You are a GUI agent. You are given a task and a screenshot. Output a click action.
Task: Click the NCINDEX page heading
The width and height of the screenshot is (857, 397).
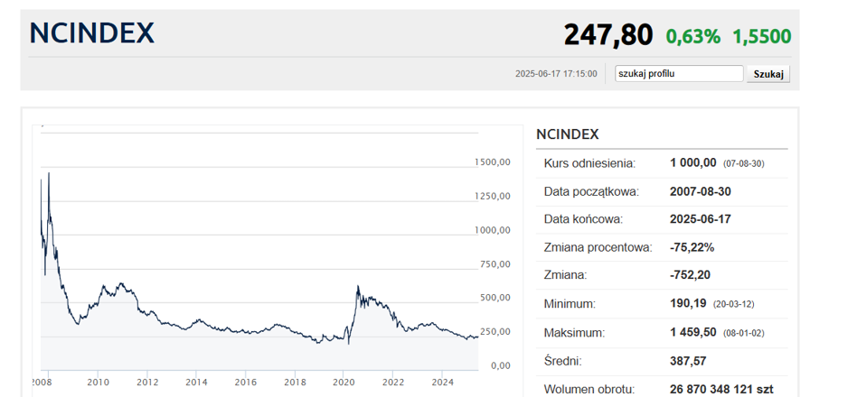tap(92, 33)
